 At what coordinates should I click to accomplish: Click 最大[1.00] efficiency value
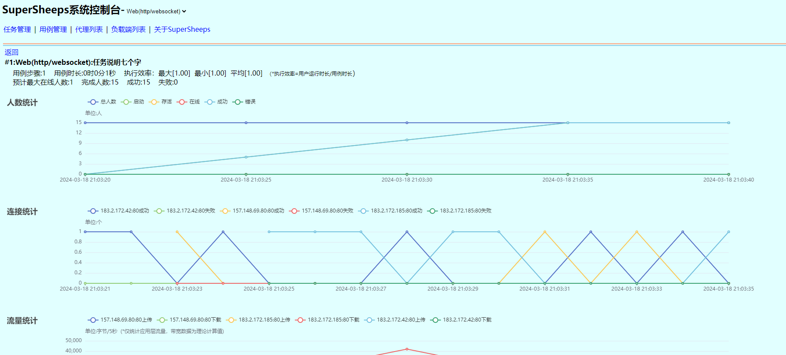tap(174, 73)
